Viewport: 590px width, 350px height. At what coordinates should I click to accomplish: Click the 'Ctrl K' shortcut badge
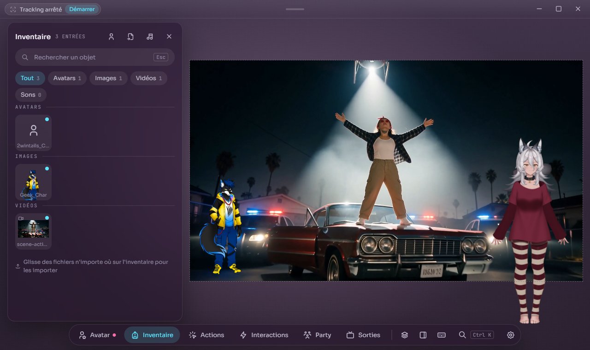point(482,335)
